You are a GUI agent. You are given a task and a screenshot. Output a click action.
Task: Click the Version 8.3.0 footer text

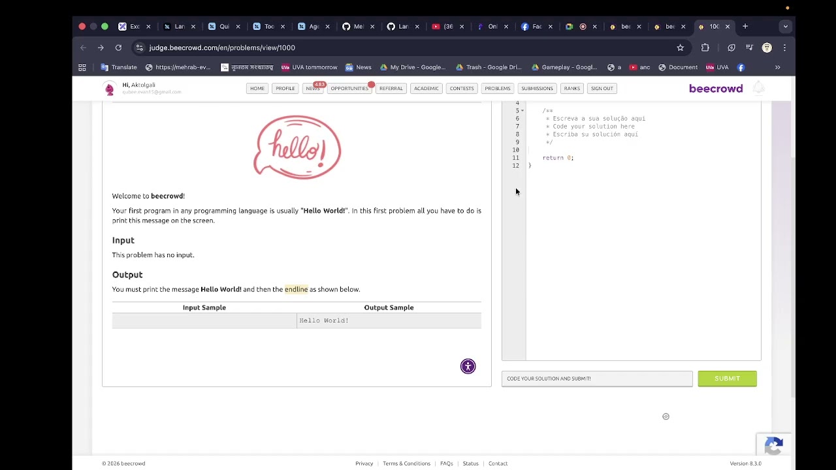click(x=746, y=463)
